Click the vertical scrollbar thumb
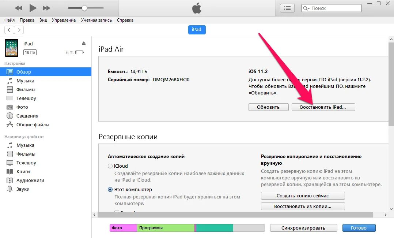Image resolution: width=394 pixels, height=238 pixels. [x=391, y=84]
